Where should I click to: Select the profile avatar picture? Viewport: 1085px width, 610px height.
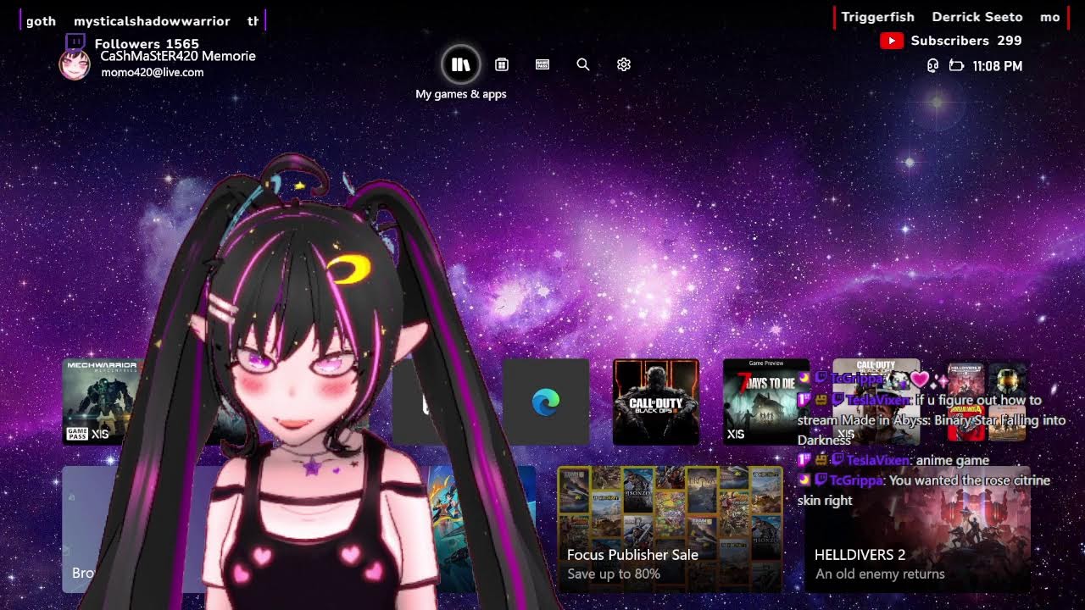(75, 64)
